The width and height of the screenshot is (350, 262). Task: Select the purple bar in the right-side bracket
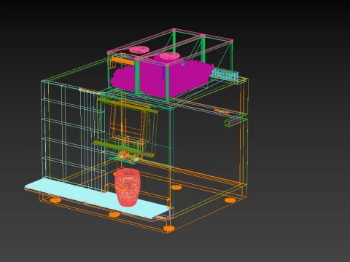[236, 122]
